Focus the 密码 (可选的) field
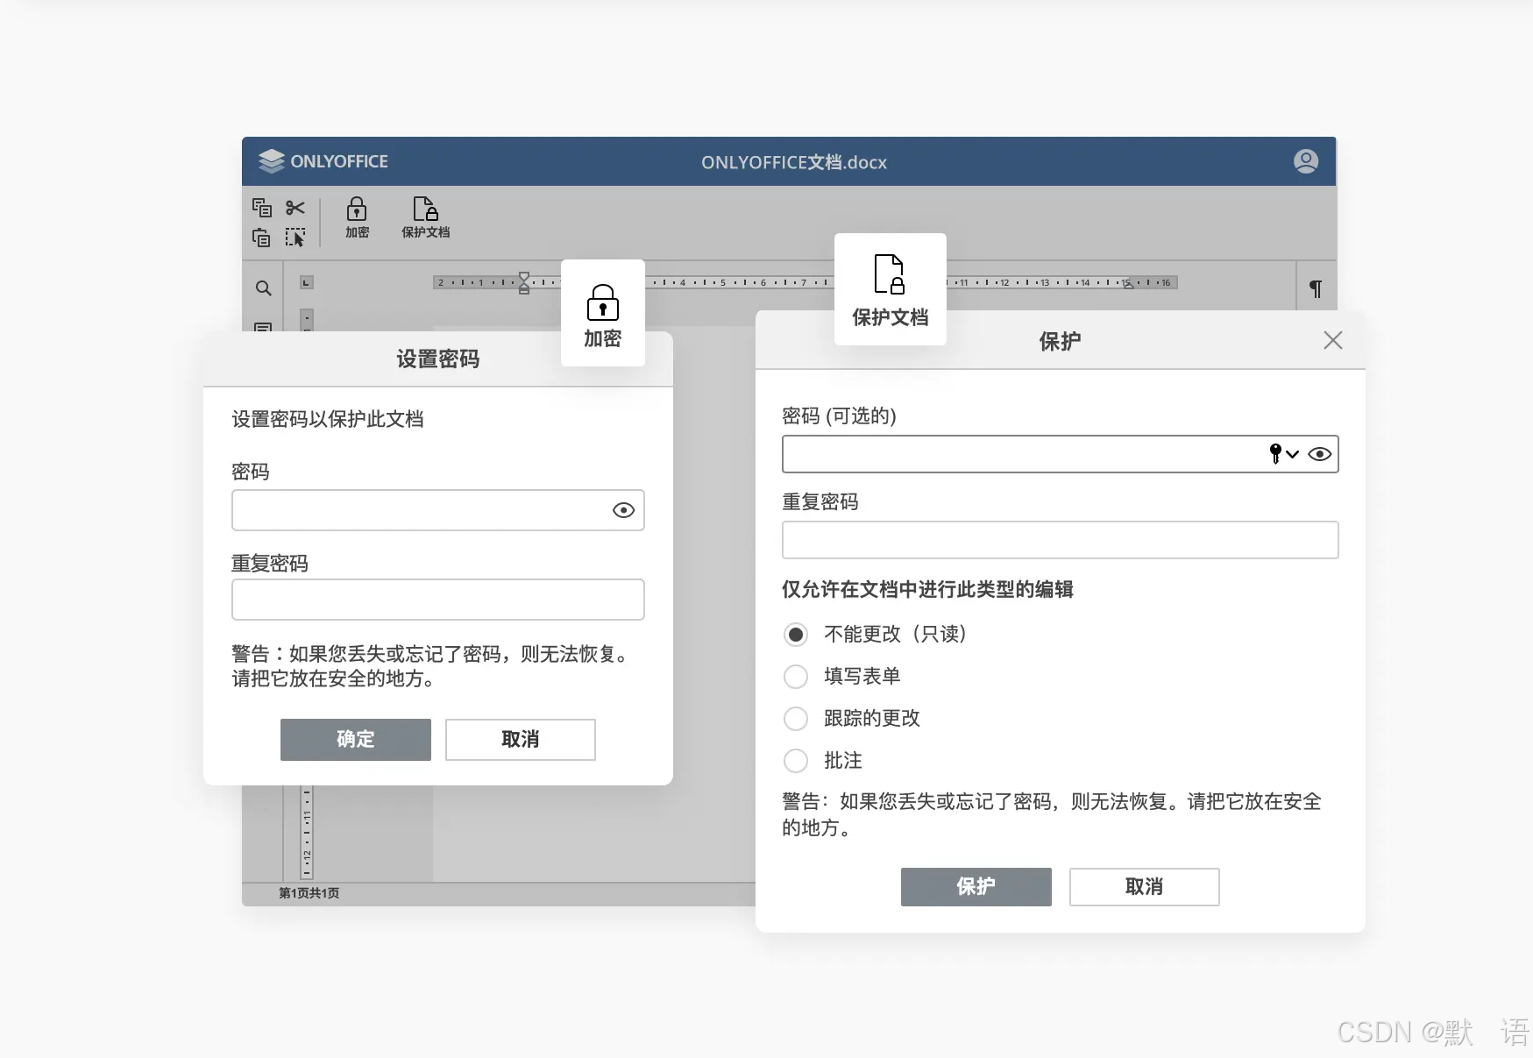Viewport: 1533px width, 1058px height. (x=1061, y=454)
